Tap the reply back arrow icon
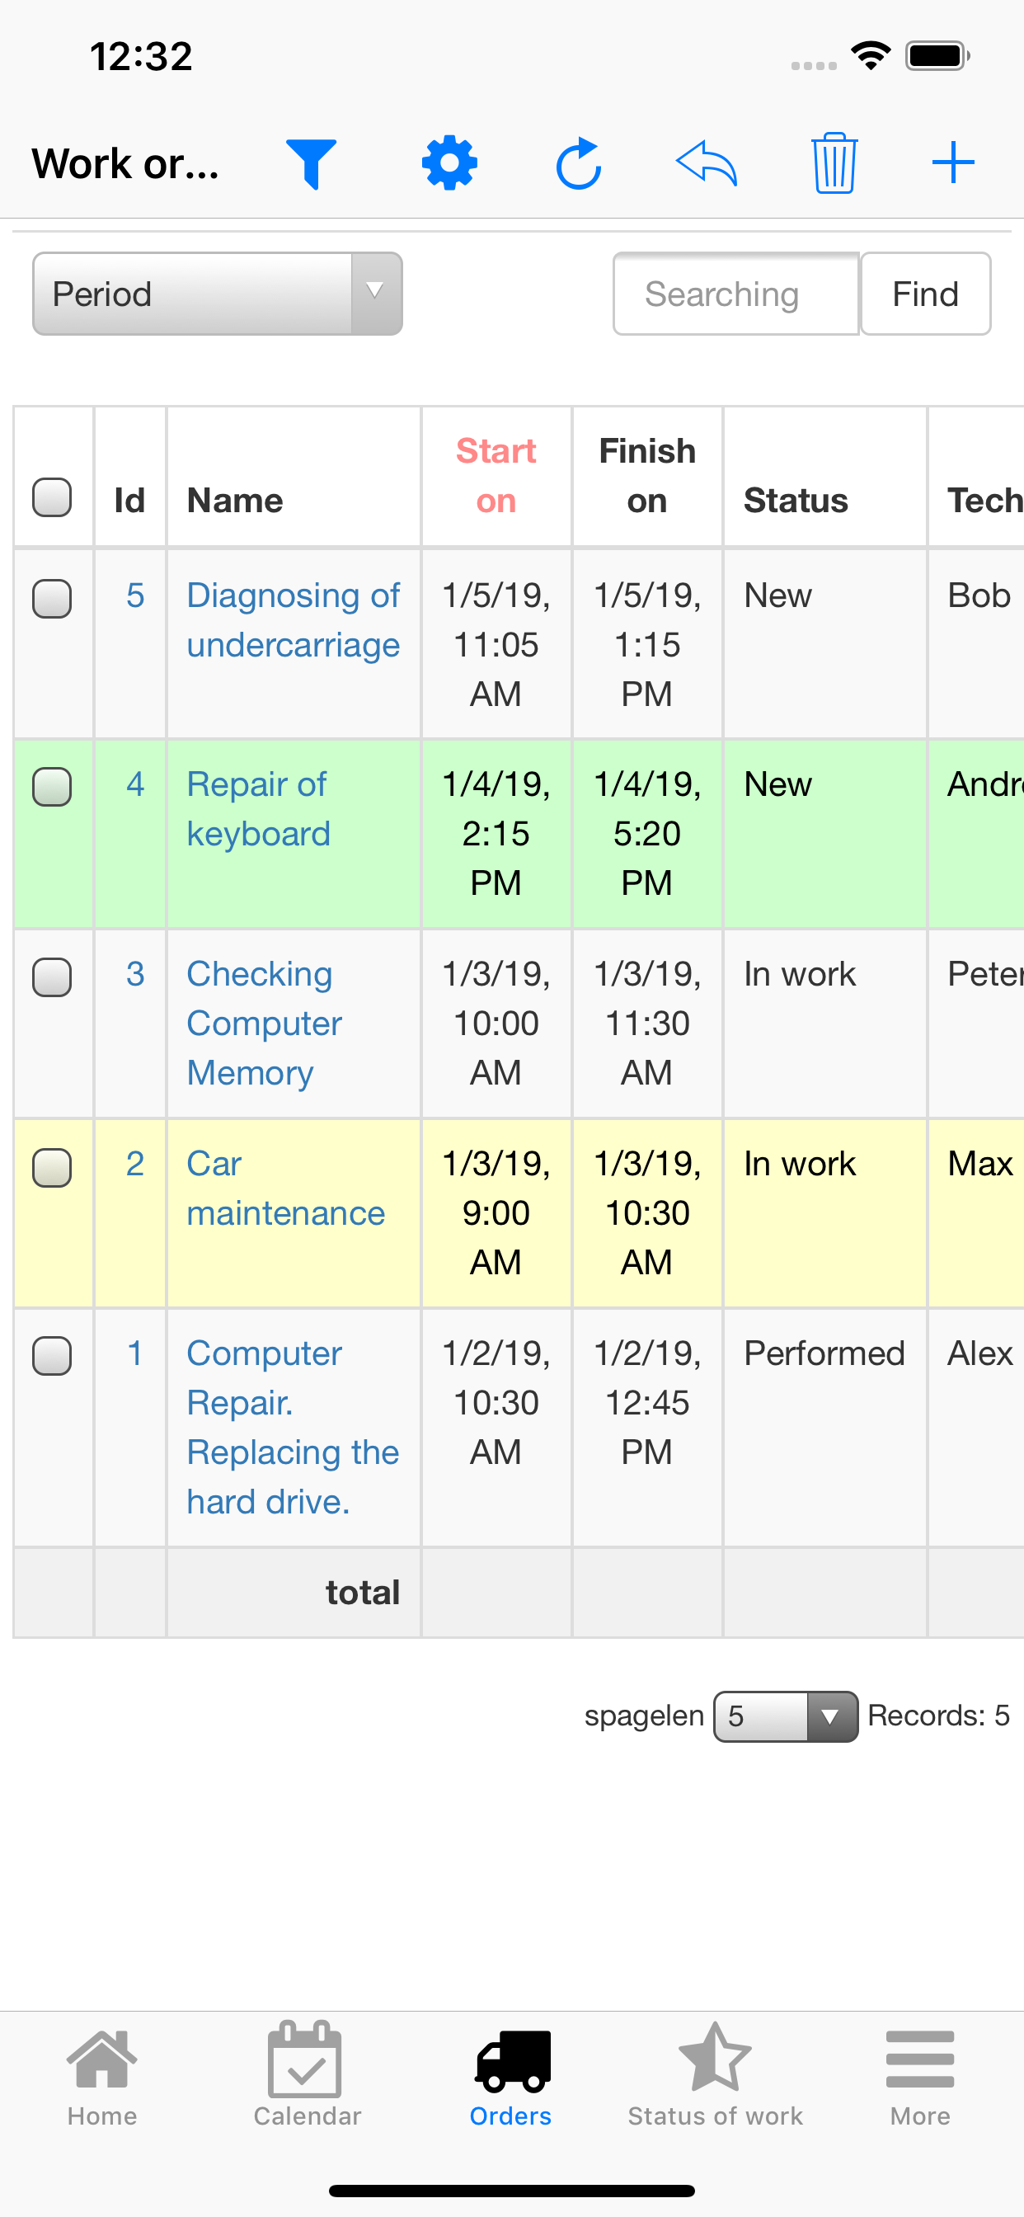The height and width of the screenshot is (2217, 1024). pyautogui.click(x=707, y=162)
